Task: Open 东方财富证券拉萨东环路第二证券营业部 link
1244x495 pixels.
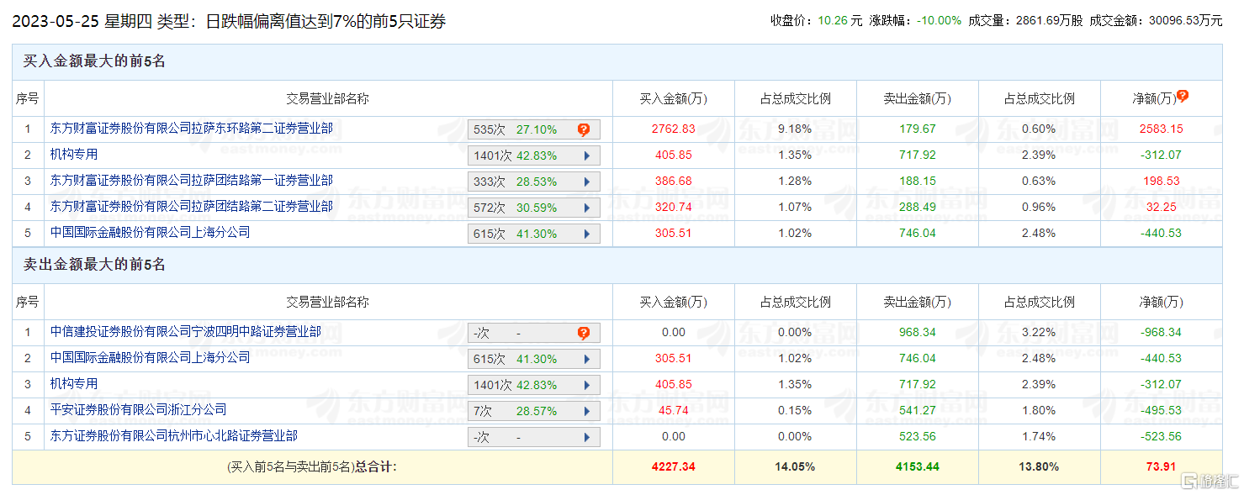Action: [192, 129]
